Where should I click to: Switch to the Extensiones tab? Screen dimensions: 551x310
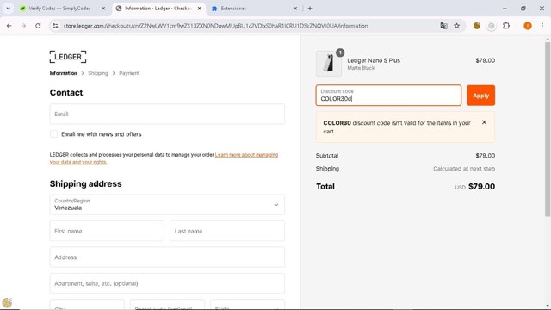pyautogui.click(x=253, y=8)
